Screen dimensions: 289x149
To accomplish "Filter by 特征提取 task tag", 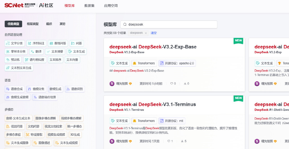I will 34,134.
